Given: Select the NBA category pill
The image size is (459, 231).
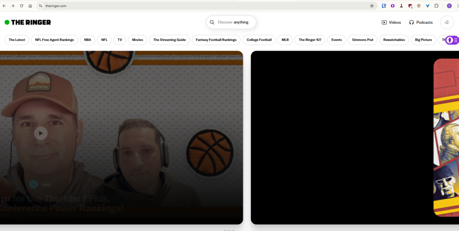Looking at the screenshot, I should coord(87,40).
